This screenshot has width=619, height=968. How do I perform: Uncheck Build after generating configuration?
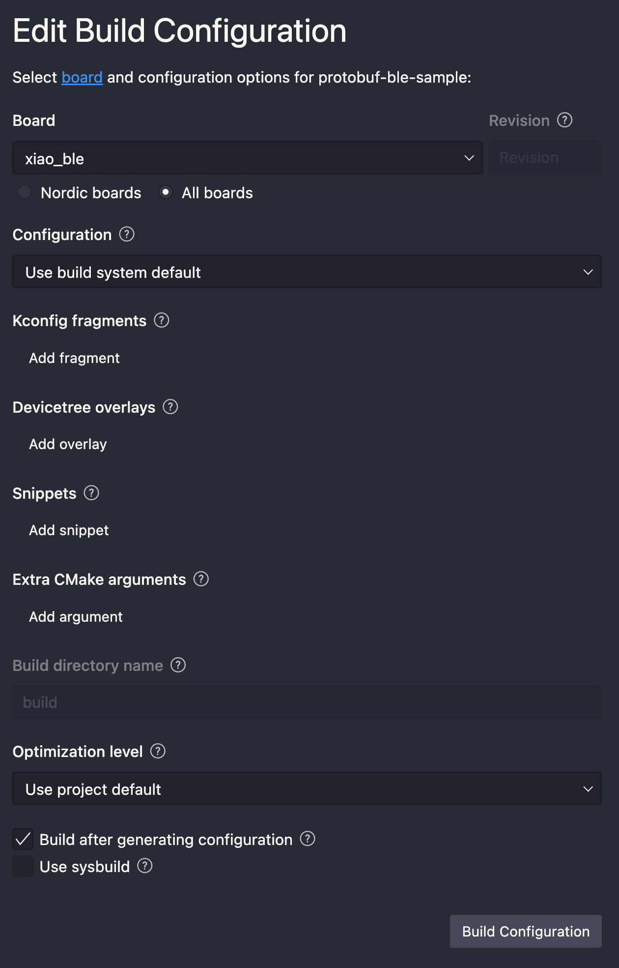22,839
